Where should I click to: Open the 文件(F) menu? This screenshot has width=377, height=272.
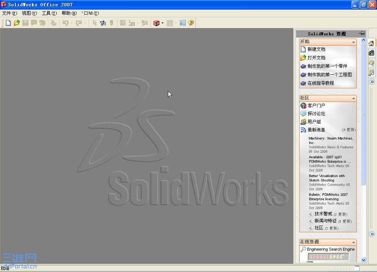click(x=10, y=13)
